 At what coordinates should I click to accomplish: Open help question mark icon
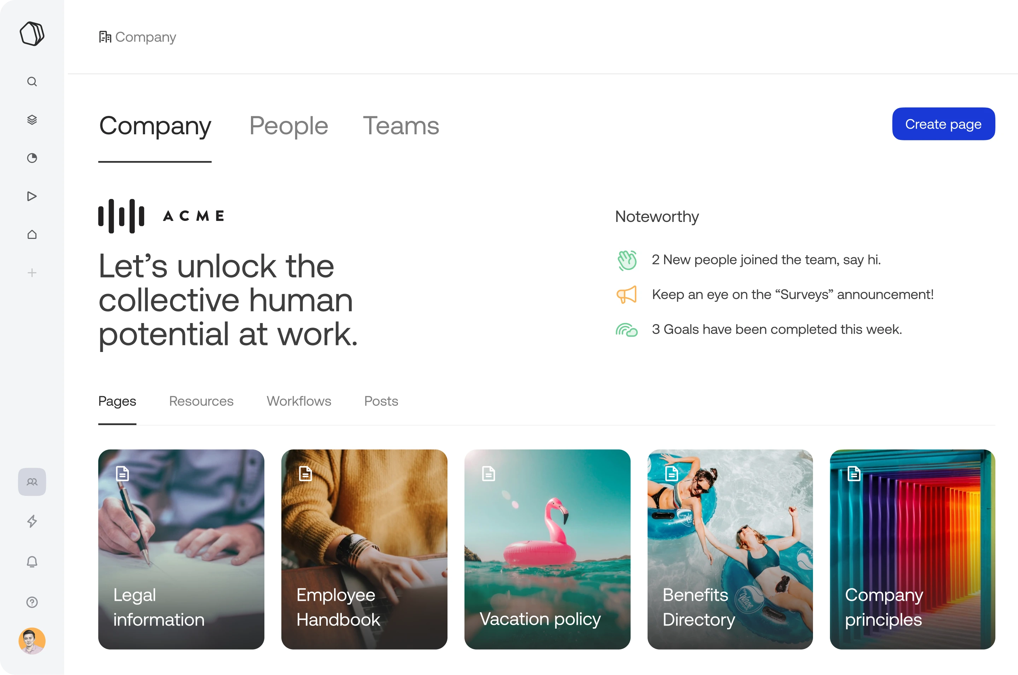coord(32,602)
